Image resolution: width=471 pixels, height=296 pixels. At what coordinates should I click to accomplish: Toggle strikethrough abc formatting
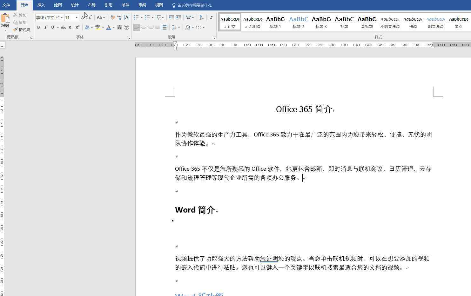tap(64, 27)
